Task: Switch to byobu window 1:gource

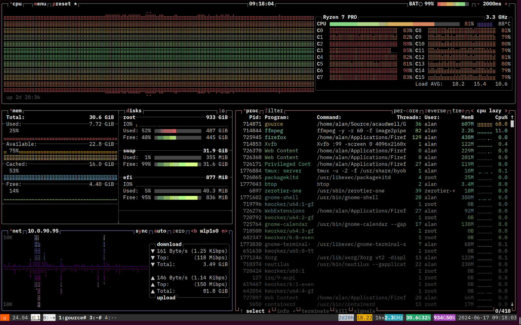Action: click(72, 318)
